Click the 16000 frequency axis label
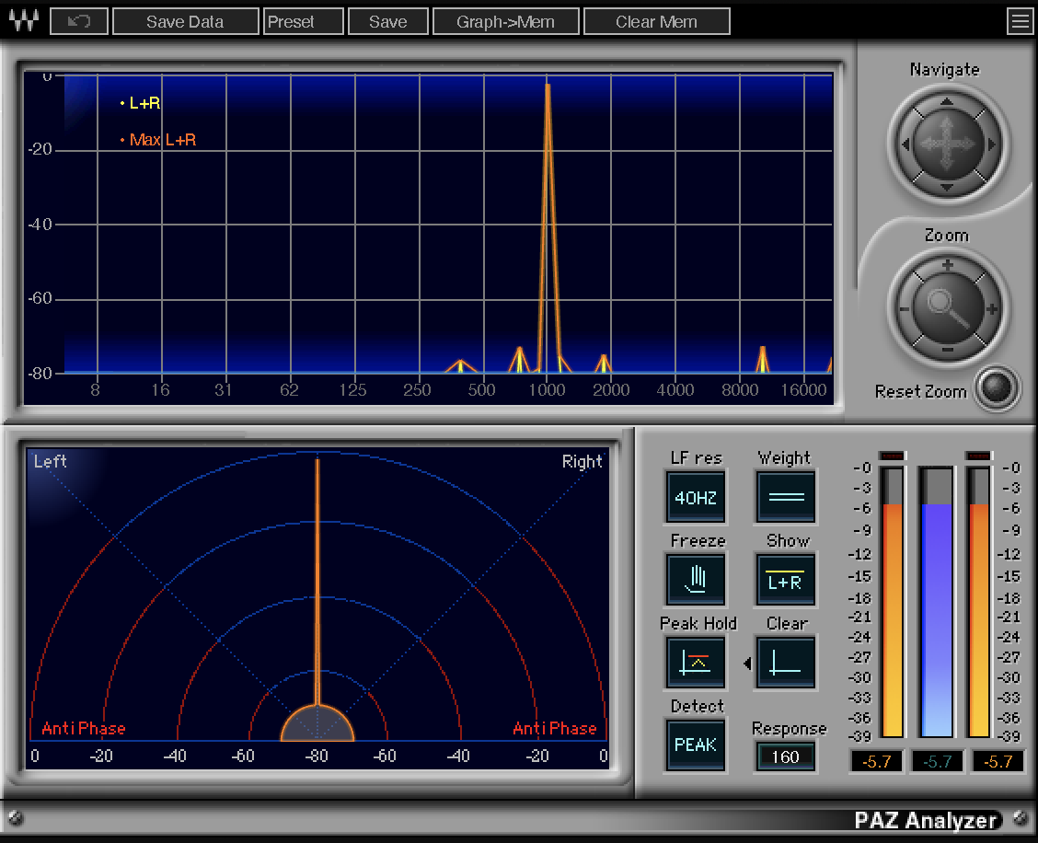Viewport: 1038px width, 843px height. point(803,390)
